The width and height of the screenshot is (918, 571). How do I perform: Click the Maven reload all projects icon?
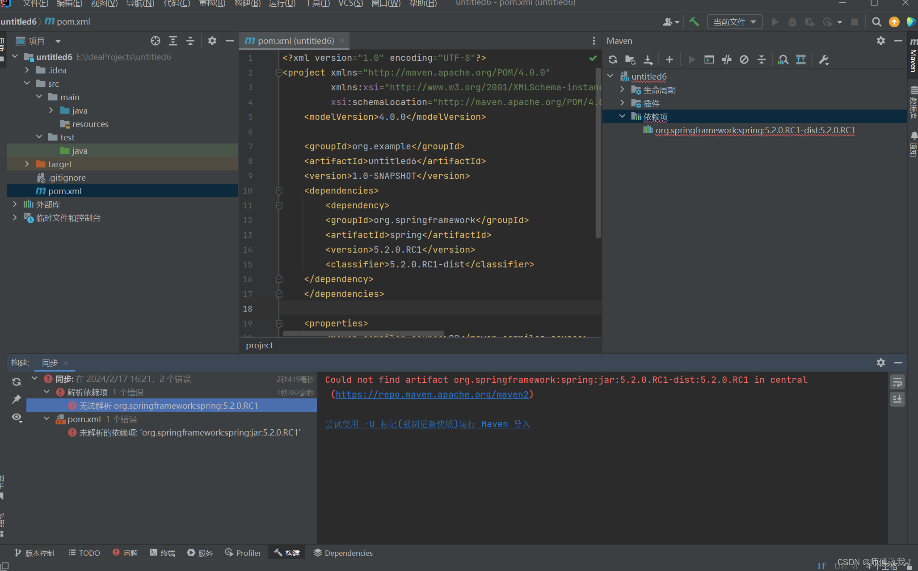[613, 59]
